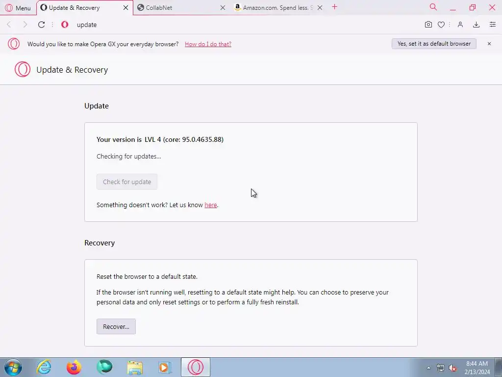Select the Update & Recovery tab
The width and height of the screenshot is (502, 377).
point(84,8)
